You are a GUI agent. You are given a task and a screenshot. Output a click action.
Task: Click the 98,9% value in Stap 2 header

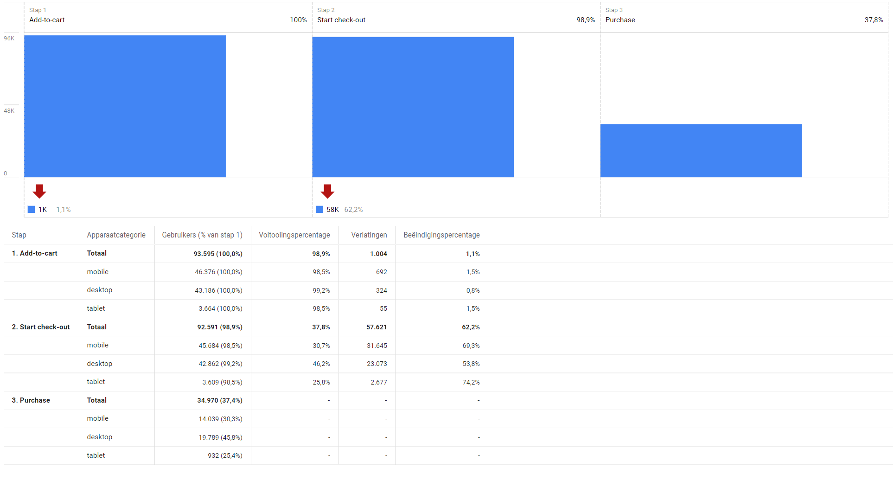tap(586, 20)
